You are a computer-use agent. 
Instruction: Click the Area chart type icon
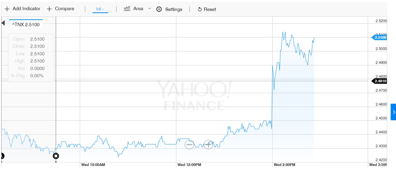127,9
